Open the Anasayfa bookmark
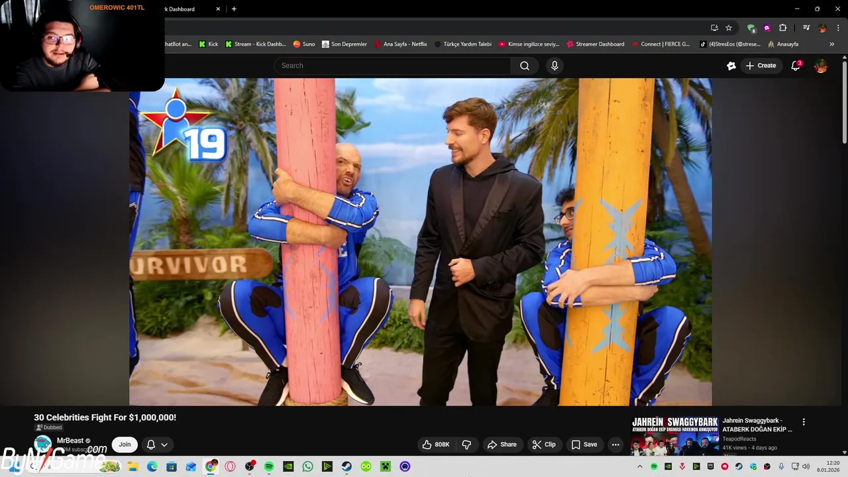Screen dimensions: 848x477 pyautogui.click(x=783, y=44)
